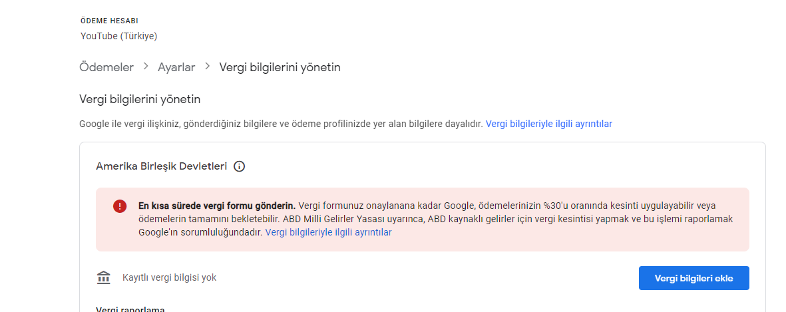
Task: Select the current Vergi bilgilerini yönetin breadcrumb
Action: [280, 67]
